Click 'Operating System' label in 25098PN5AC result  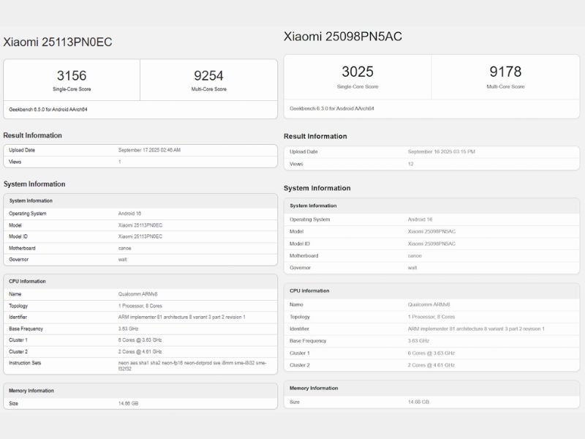[x=309, y=219]
